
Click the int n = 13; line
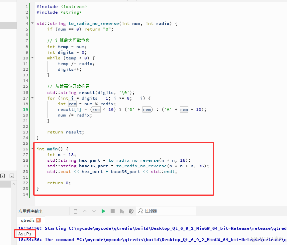pos(61,155)
